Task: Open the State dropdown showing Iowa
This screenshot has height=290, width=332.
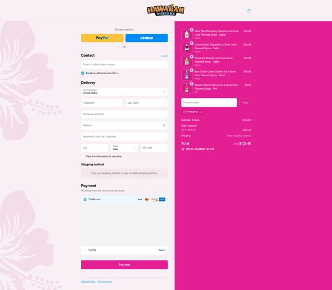Action: [x=125, y=148]
